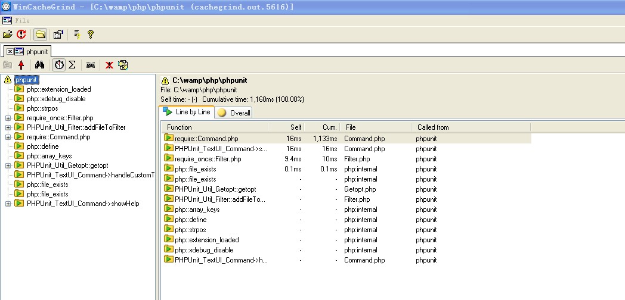625x300 pixels.
Task: Click the binoculars find icon
Action: pos(40,65)
